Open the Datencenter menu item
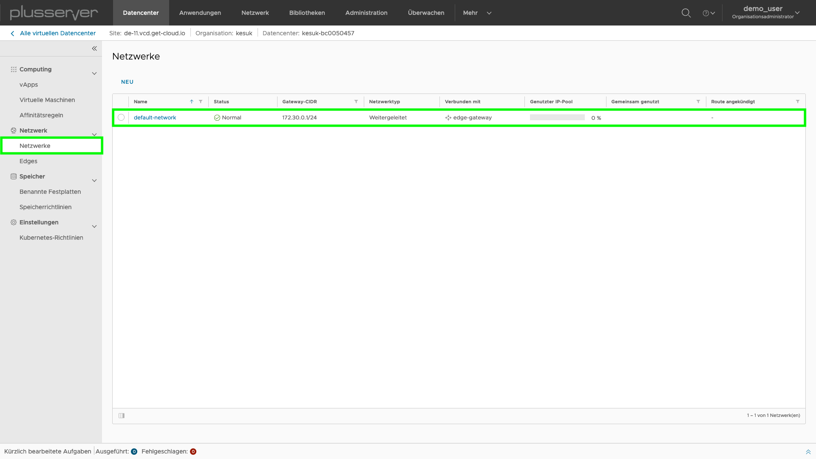 point(141,12)
